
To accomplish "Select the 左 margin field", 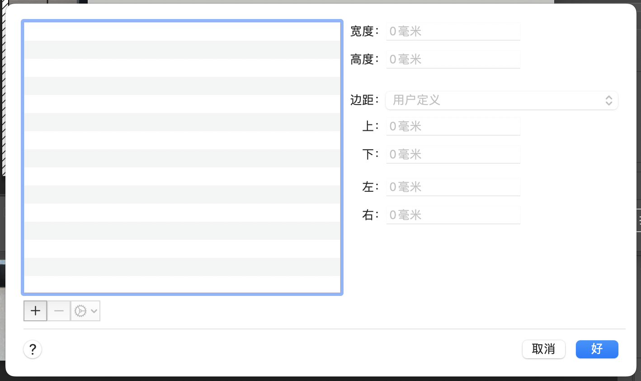I will pyautogui.click(x=453, y=187).
